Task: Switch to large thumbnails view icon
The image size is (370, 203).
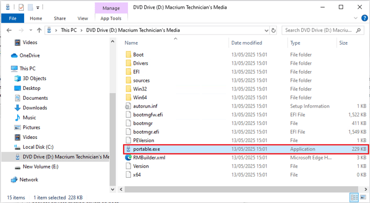Action: (363, 197)
